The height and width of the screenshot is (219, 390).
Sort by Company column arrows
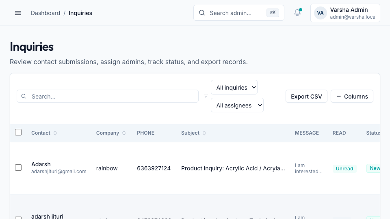[124, 133]
